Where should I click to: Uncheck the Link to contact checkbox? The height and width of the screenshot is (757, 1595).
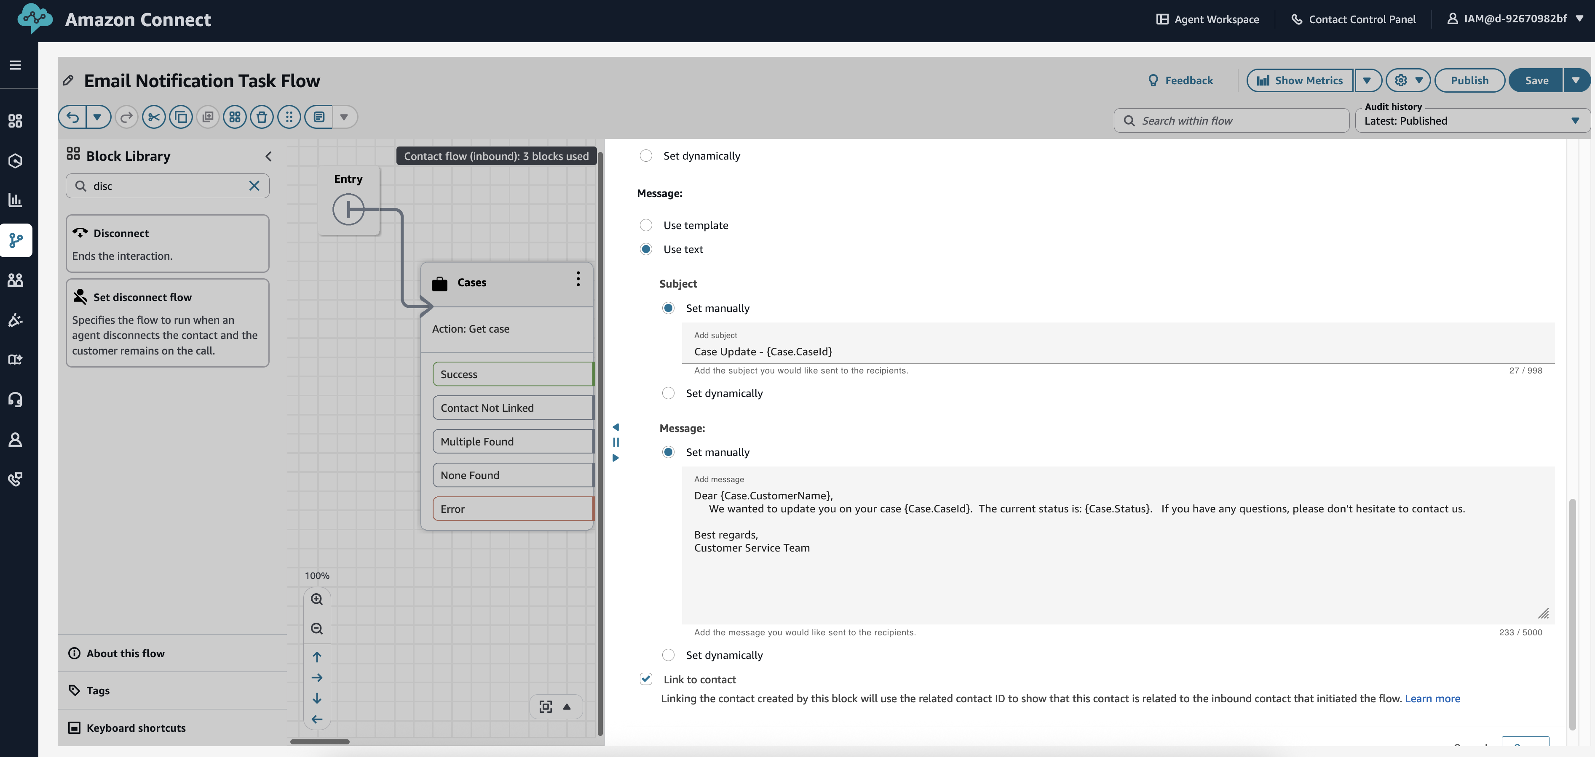tap(646, 678)
